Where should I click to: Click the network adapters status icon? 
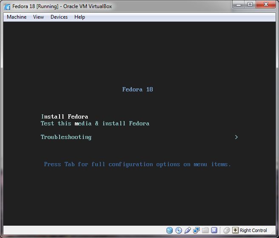(x=196, y=230)
